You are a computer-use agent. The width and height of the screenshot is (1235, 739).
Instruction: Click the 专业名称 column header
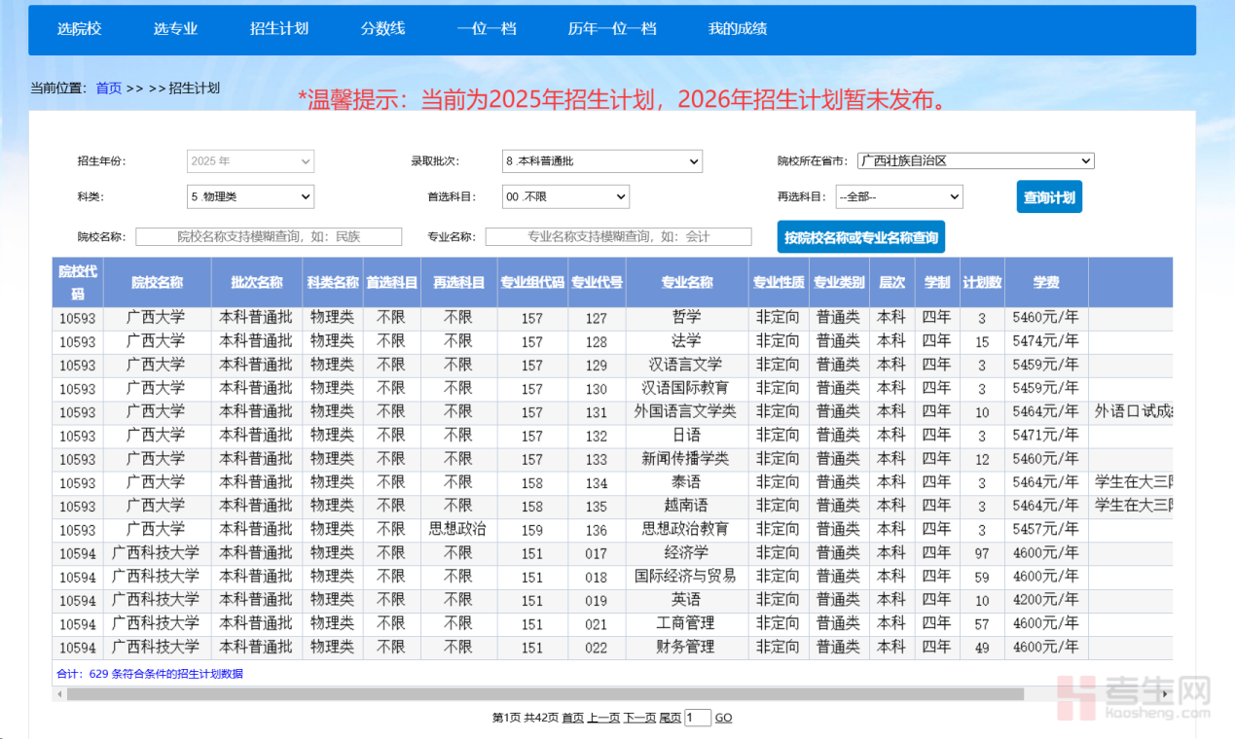[x=687, y=282]
